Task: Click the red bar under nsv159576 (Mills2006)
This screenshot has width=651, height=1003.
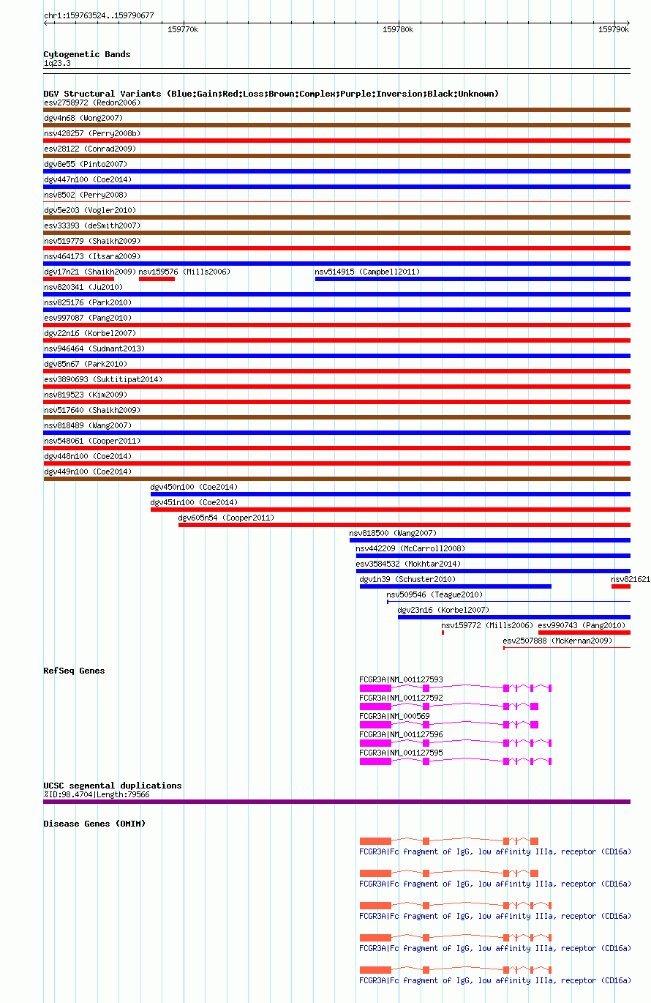Action: coord(157,279)
